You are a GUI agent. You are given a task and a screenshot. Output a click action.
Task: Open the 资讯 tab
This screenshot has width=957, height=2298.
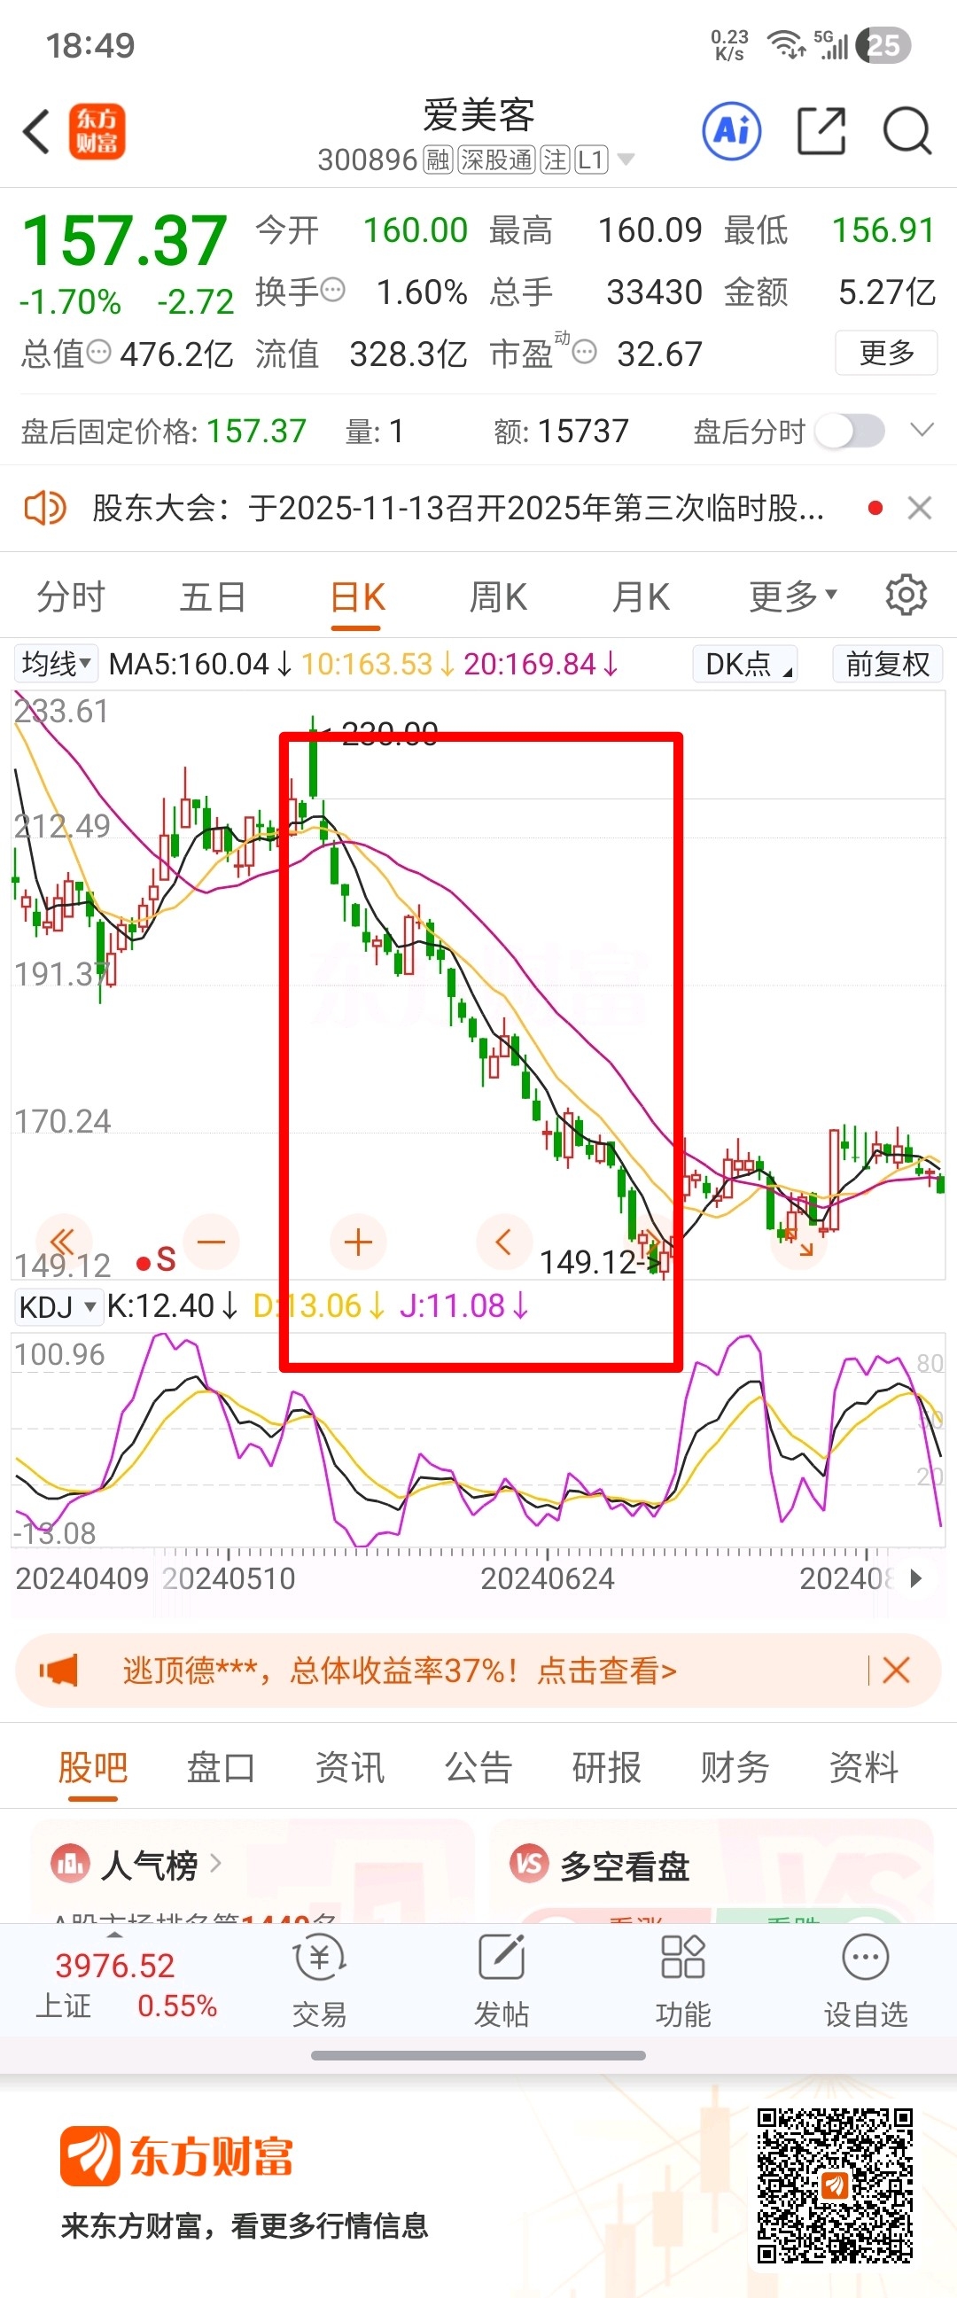[x=350, y=1766]
